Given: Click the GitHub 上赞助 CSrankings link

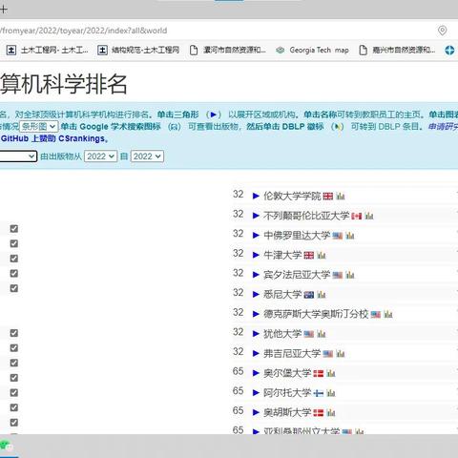Looking at the screenshot, I should (x=53, y=138).
